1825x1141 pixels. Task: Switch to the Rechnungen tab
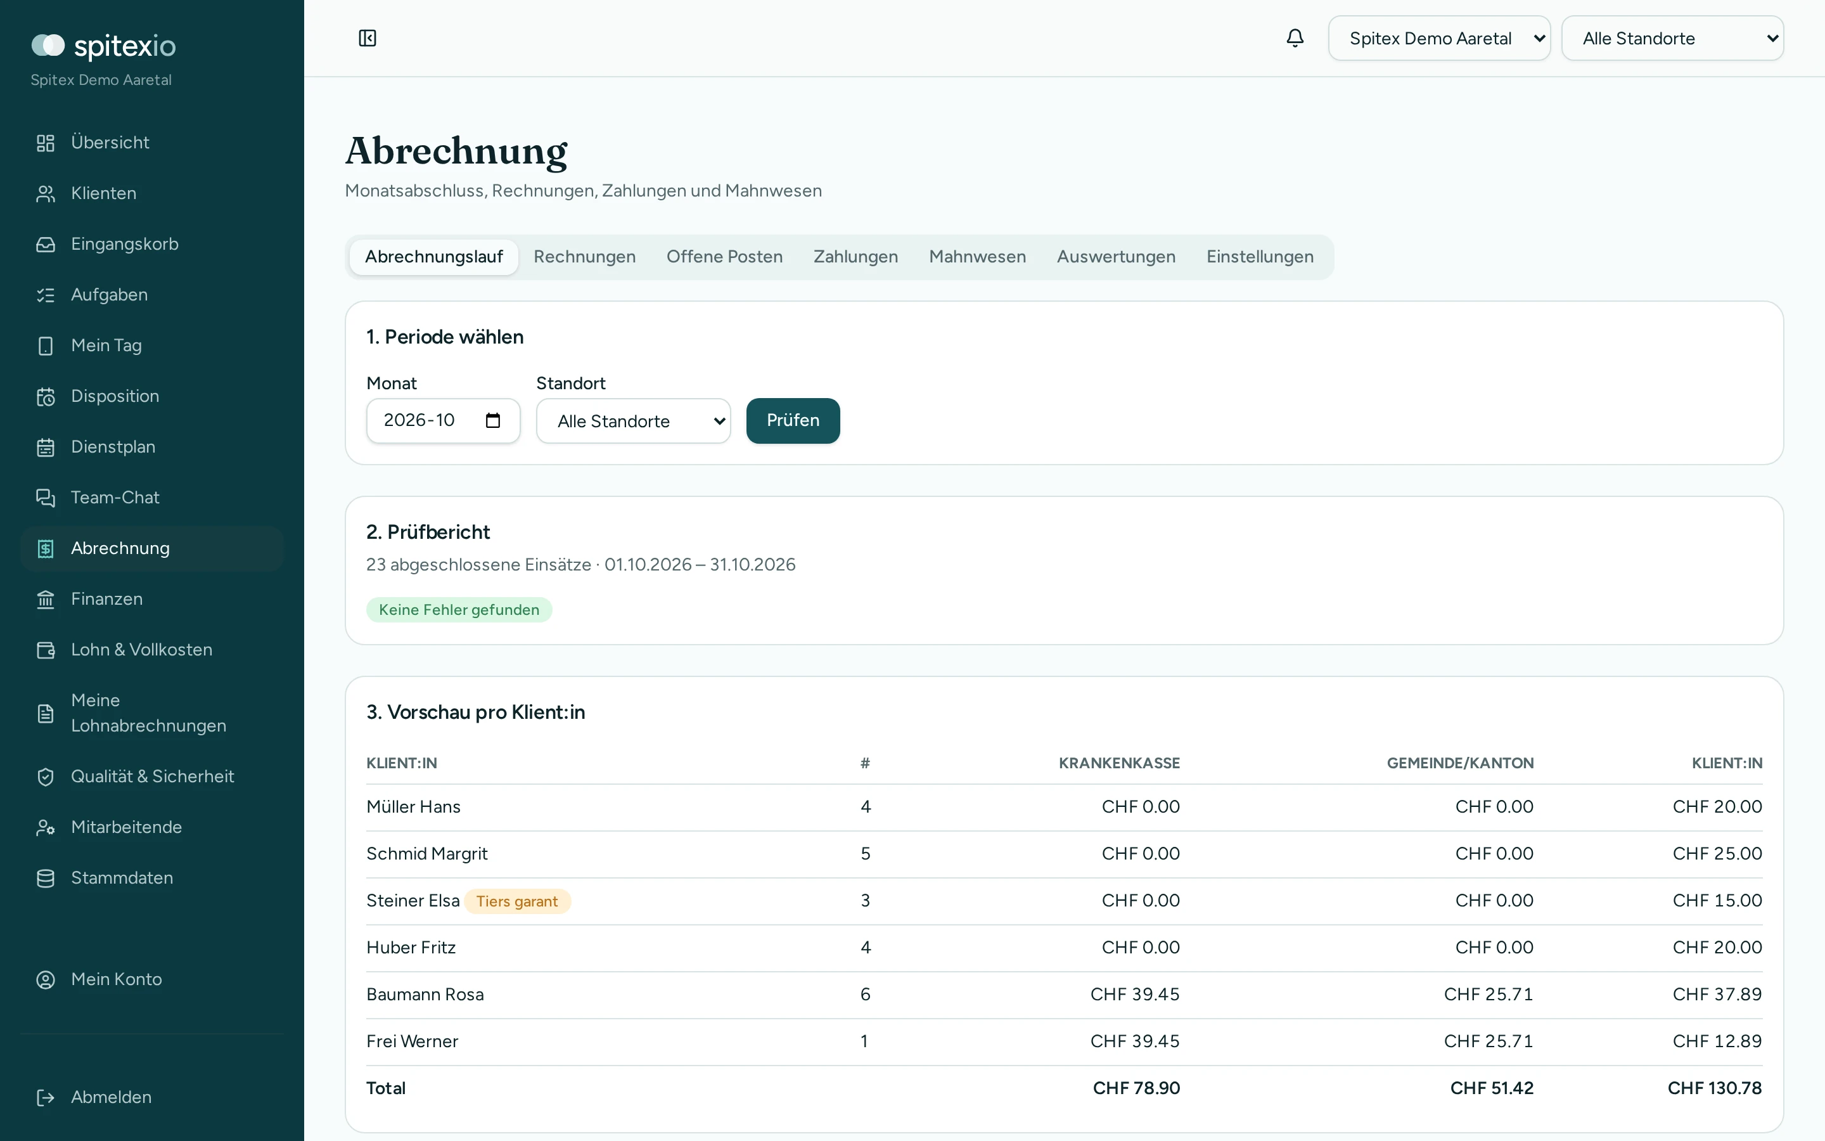coord(584,257)
